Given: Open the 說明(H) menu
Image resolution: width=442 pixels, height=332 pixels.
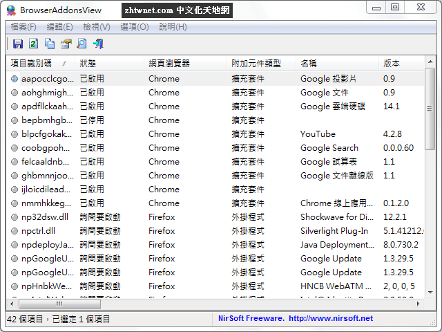Looking at the screenshot, I should point(173,27).
